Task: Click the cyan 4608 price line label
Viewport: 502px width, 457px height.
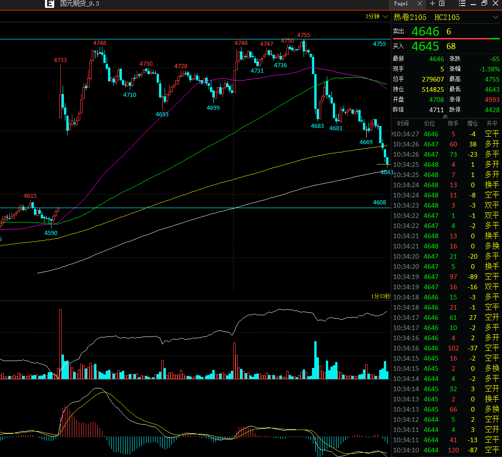Action: click(x=379, y=202)
